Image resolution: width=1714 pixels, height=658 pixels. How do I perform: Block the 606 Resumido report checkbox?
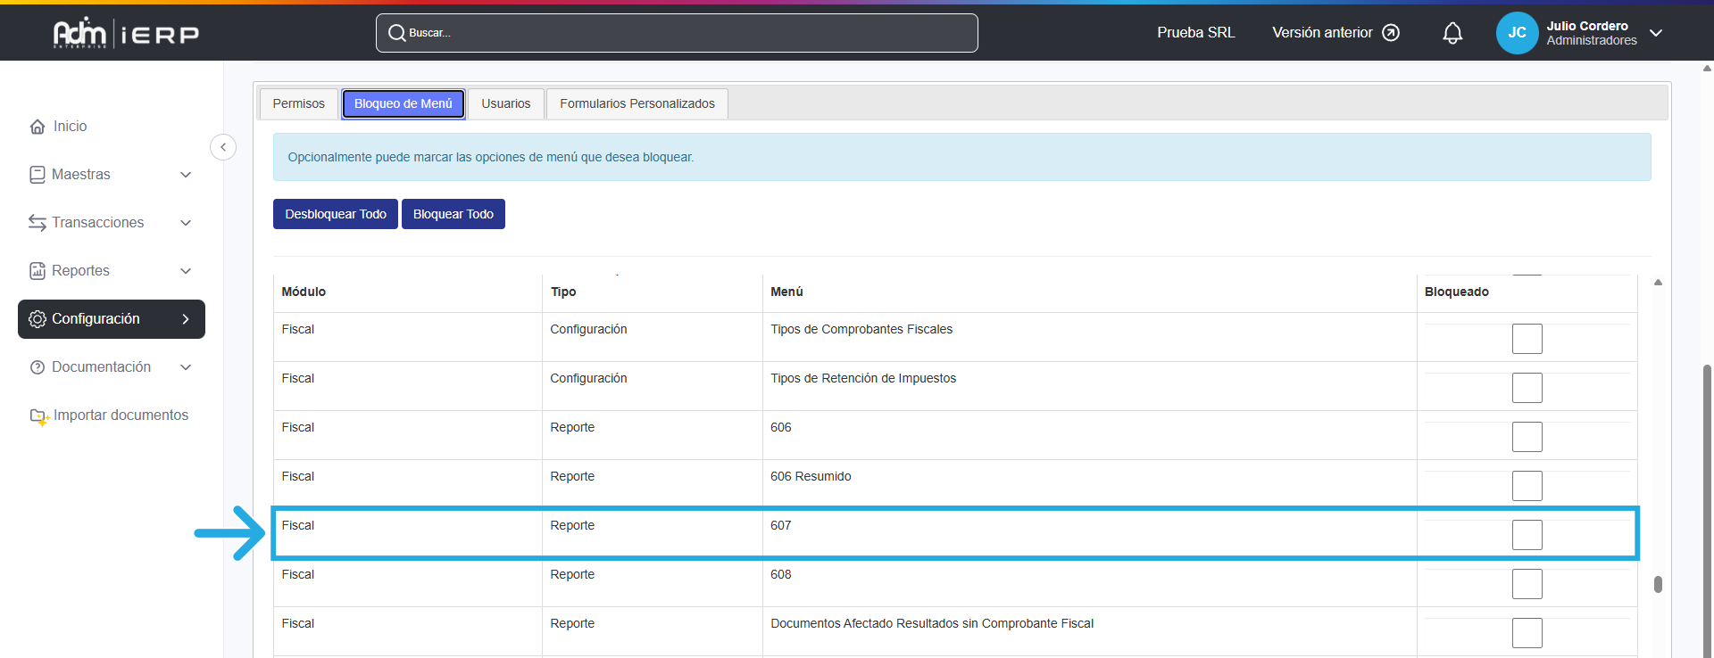click(x=1527, y=486)
